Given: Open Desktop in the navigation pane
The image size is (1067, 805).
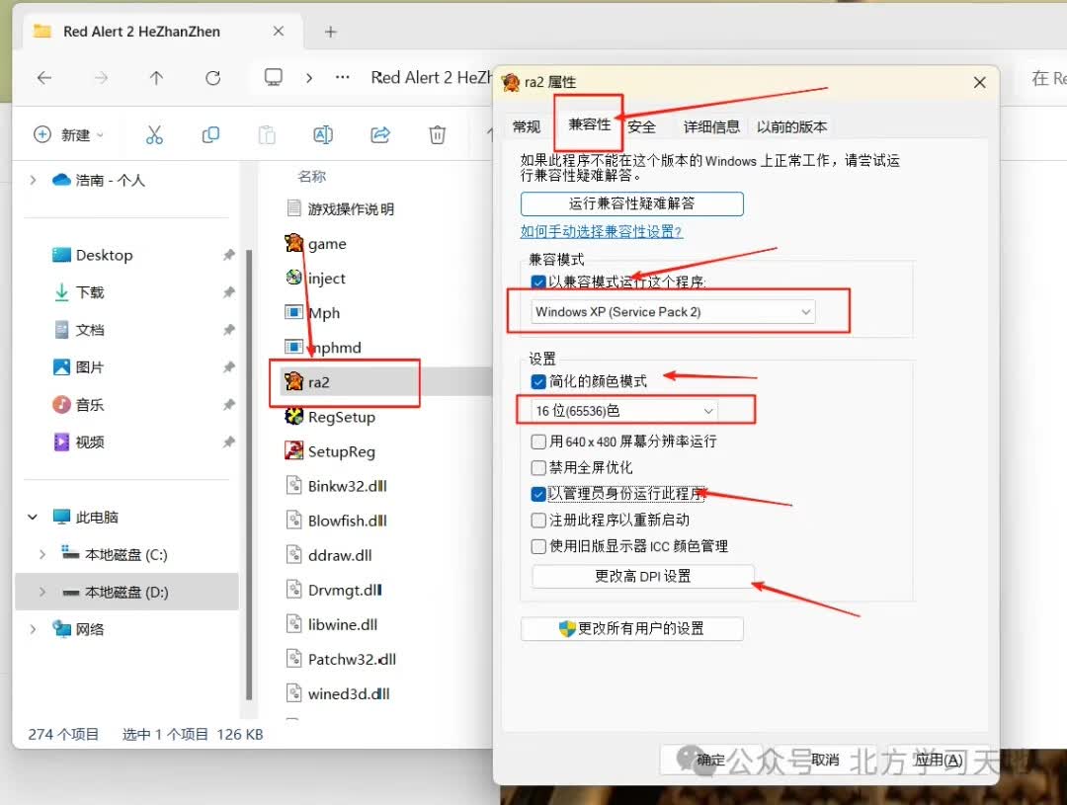Looking at the screenshot, I should click(x=93, y=255).
